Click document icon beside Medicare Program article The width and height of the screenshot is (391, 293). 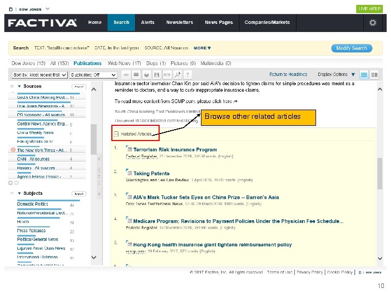click(x=129, y=220)
